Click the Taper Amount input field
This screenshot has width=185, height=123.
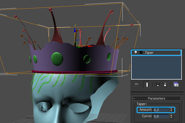(x=161, y=109)
